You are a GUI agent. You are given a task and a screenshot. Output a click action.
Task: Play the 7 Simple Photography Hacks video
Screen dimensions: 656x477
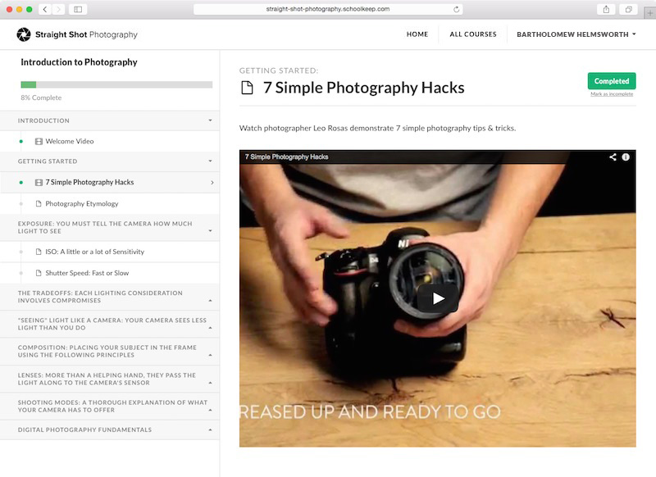click(x=438, y=298)
